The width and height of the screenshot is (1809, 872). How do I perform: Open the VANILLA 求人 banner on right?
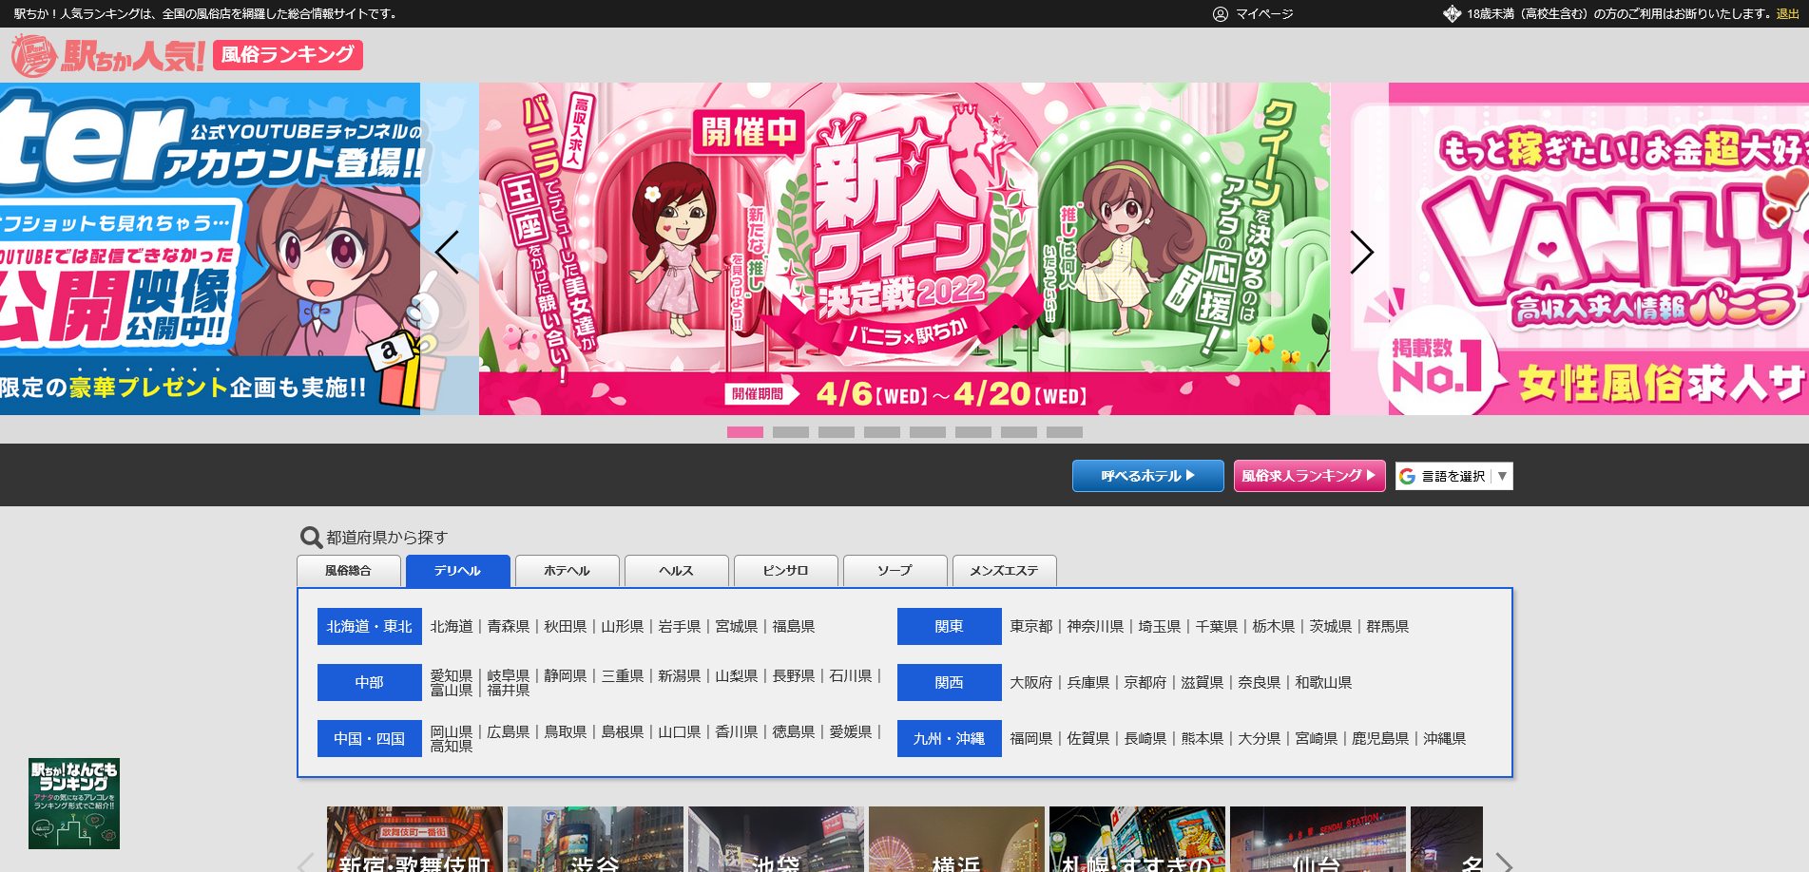[x=1599, y=249]
